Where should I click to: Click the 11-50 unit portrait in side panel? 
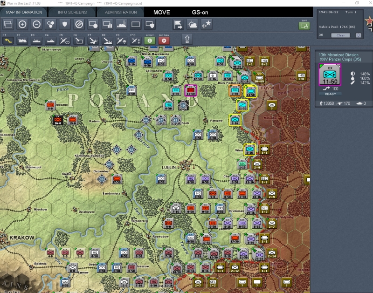pyautogui.click(x=330, y=75)
